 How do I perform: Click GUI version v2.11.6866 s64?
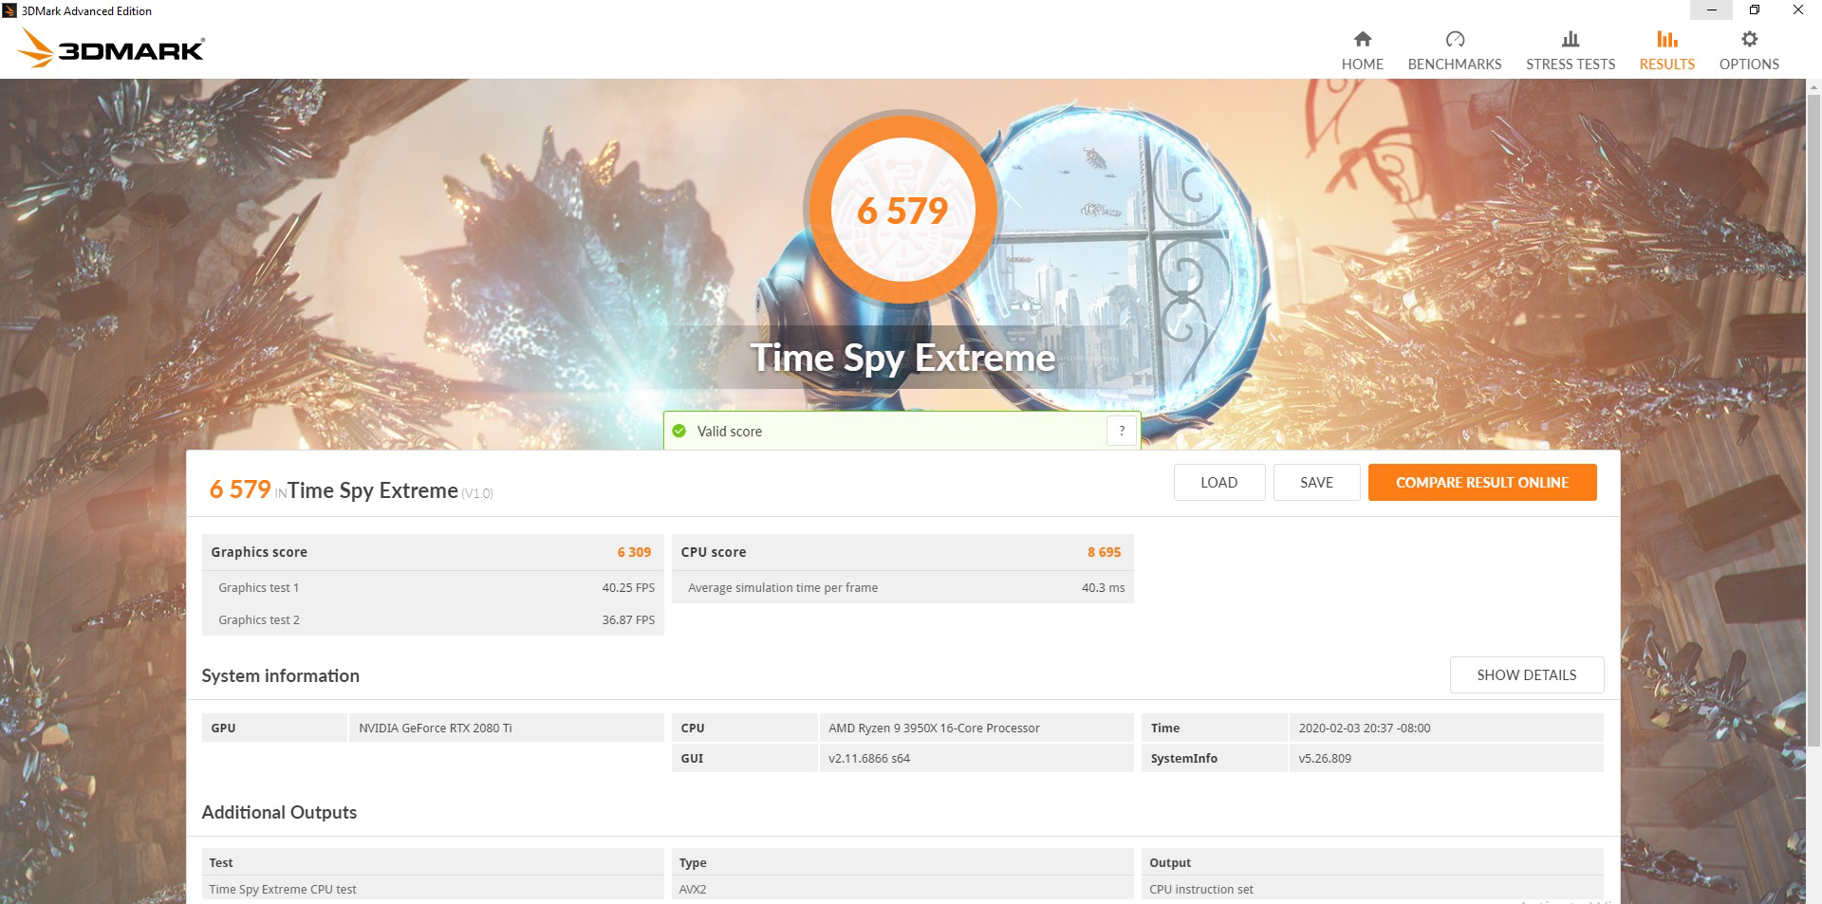click(x=976, y=758)
